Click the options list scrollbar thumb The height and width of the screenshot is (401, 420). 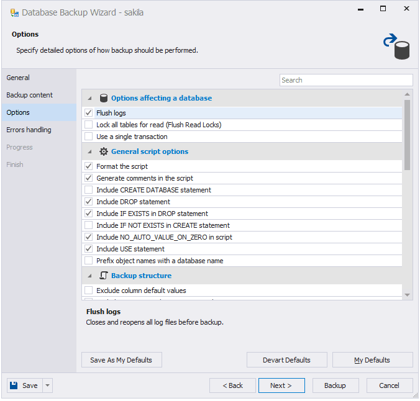click(407, 135)
